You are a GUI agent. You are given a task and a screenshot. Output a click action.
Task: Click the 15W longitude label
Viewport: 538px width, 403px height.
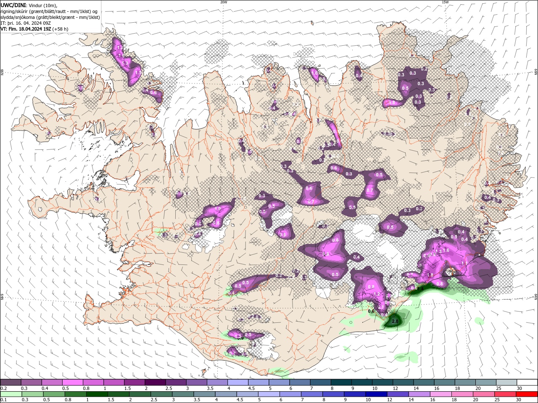pyautogui.click(x=445, y=2)
